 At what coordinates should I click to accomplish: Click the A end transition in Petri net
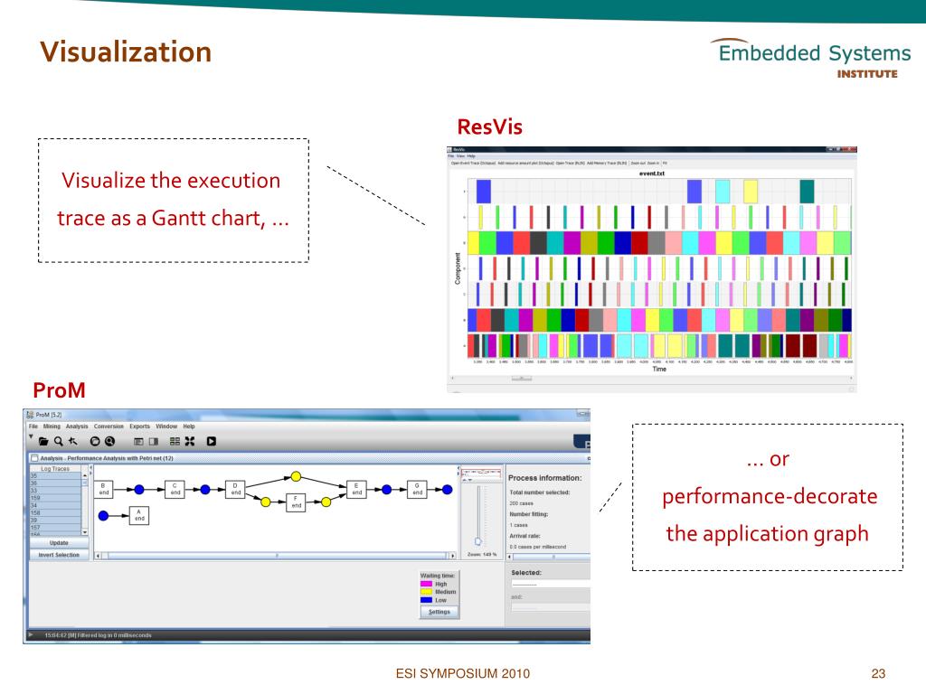(x=138, y=515)
